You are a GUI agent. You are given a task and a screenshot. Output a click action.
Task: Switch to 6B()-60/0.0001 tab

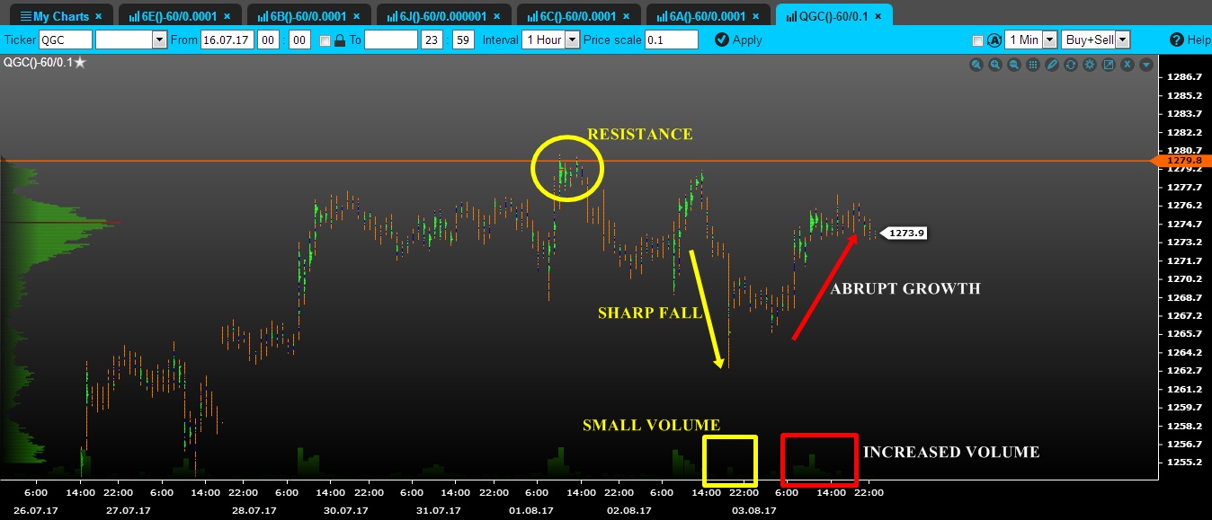(x=308, y=16)
